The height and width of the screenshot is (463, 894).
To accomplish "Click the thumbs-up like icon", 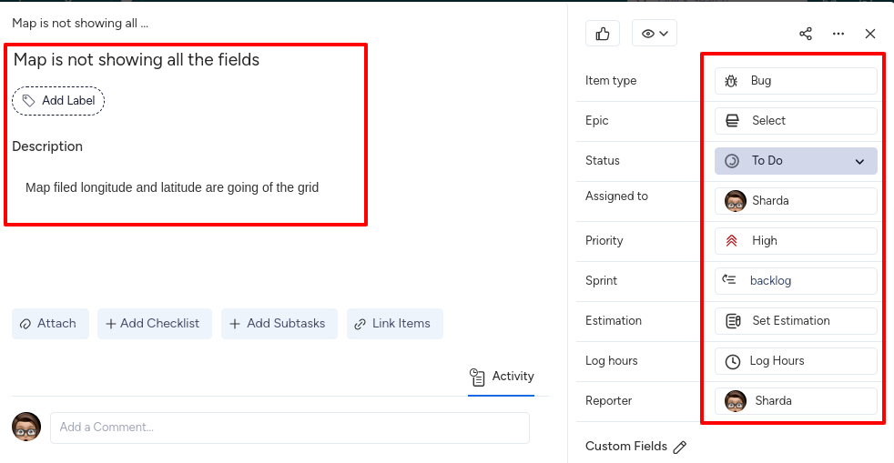I will point(603,34).
